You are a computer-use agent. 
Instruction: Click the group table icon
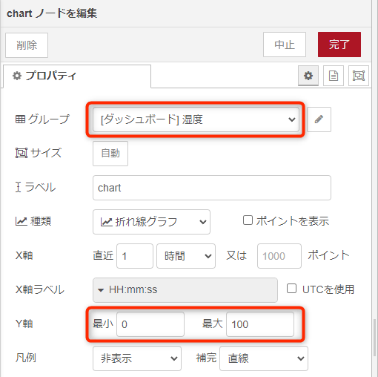pyautogui.click(x=20, y=119)
